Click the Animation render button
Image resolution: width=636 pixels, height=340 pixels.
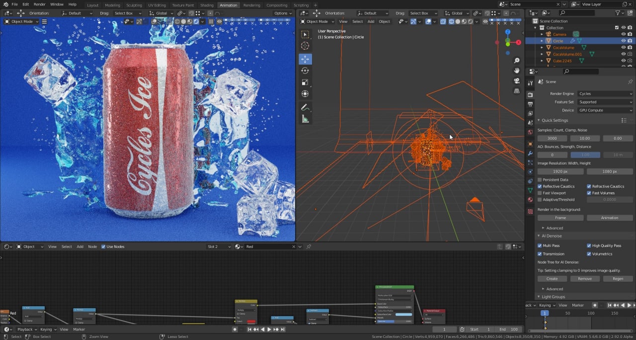pos(610,218)
